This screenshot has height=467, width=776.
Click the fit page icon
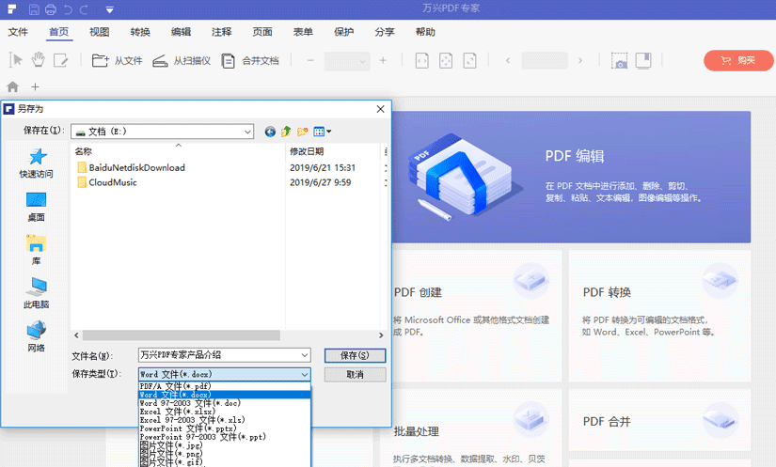pos(446,61)
